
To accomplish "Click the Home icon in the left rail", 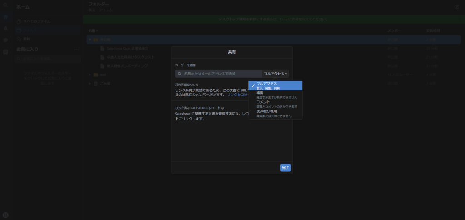I will click(x=5, y=17).
